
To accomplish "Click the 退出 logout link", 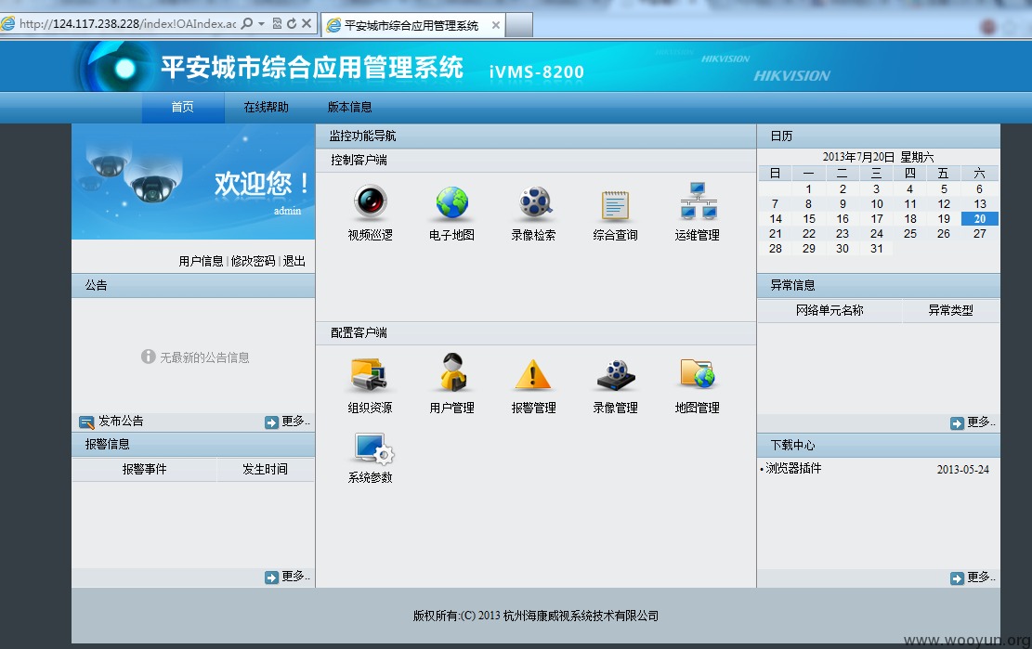I will coord(294,262).
